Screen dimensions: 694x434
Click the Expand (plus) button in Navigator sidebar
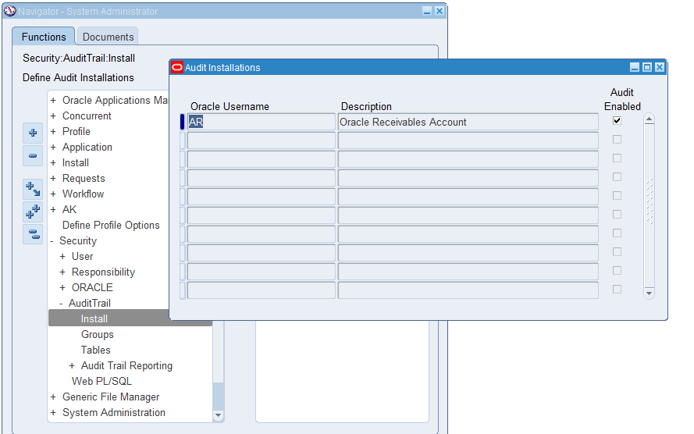pyautogui.click(x=33, y=133)
